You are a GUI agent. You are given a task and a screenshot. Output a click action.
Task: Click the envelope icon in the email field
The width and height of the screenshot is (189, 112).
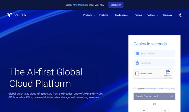click(x=137, y=54)
